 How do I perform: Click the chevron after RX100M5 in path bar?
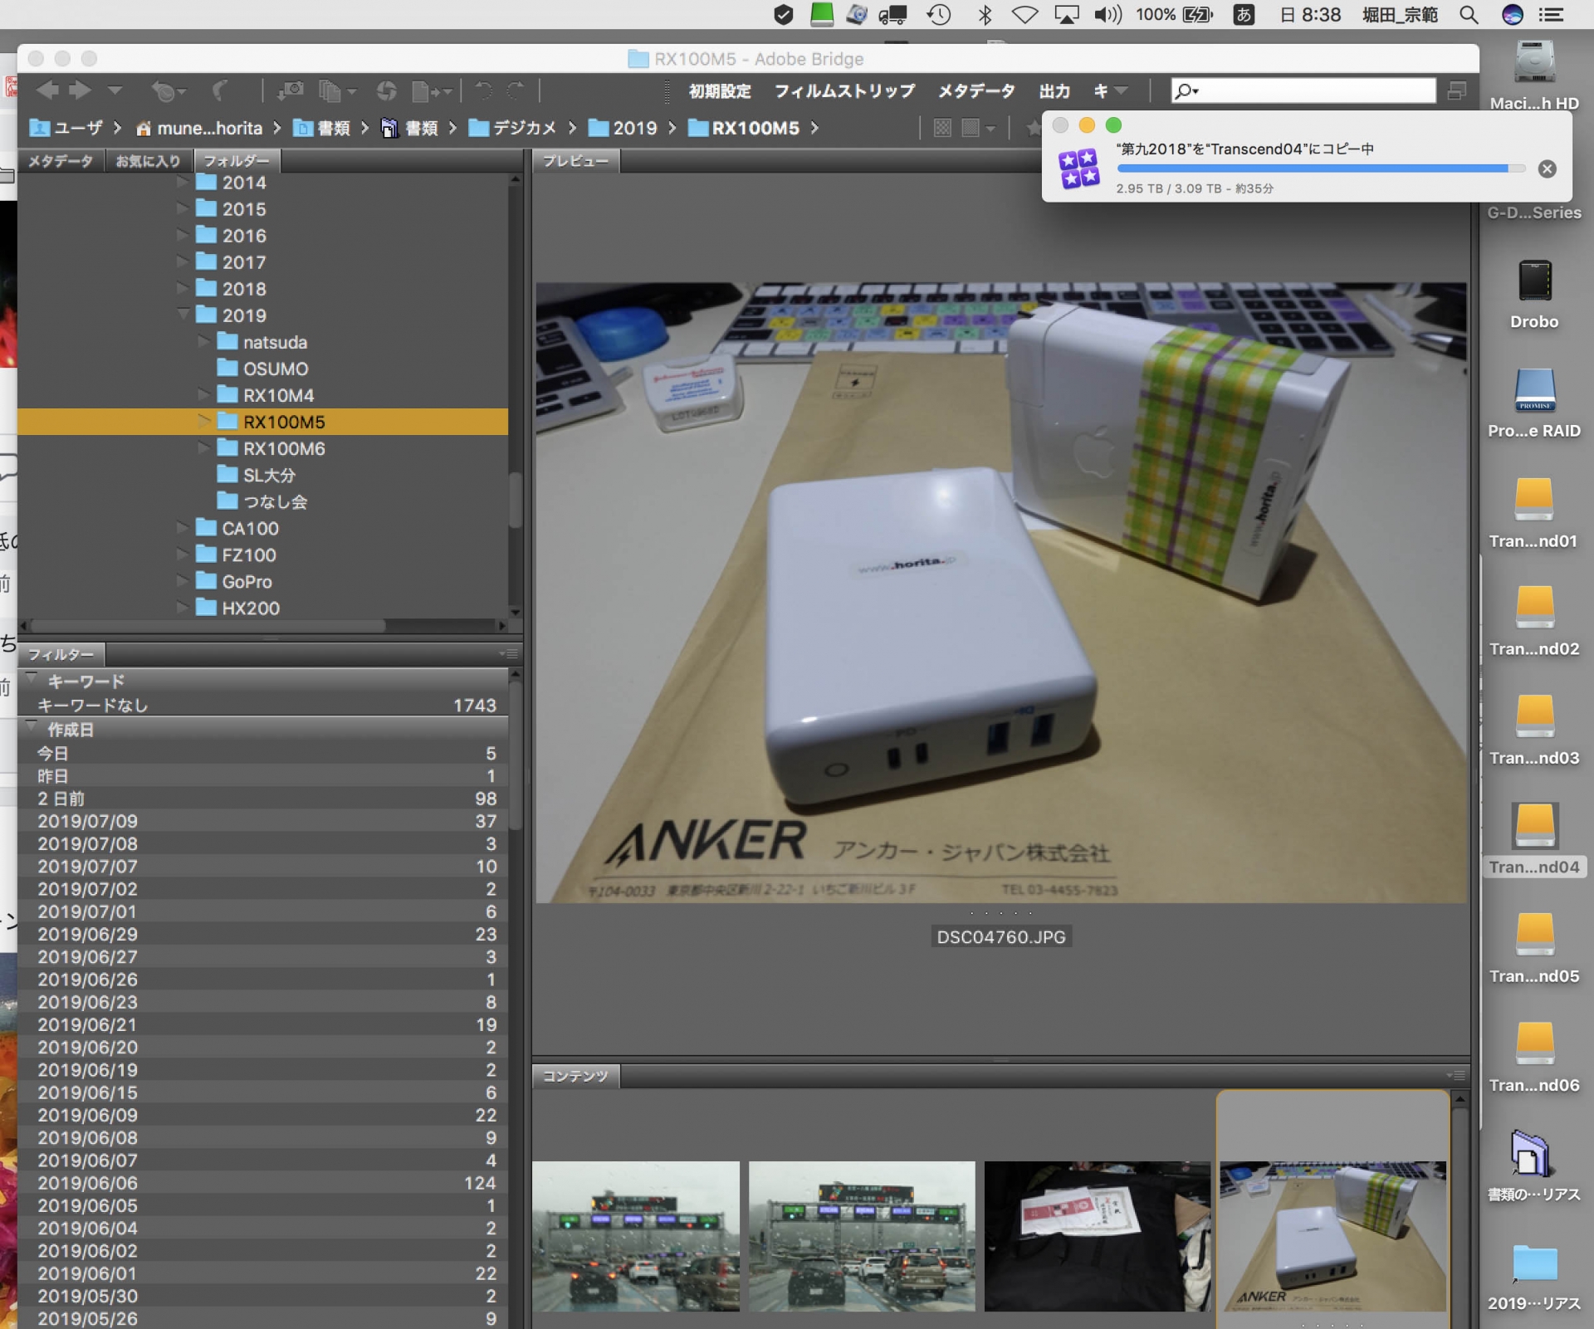click(814, 128)
